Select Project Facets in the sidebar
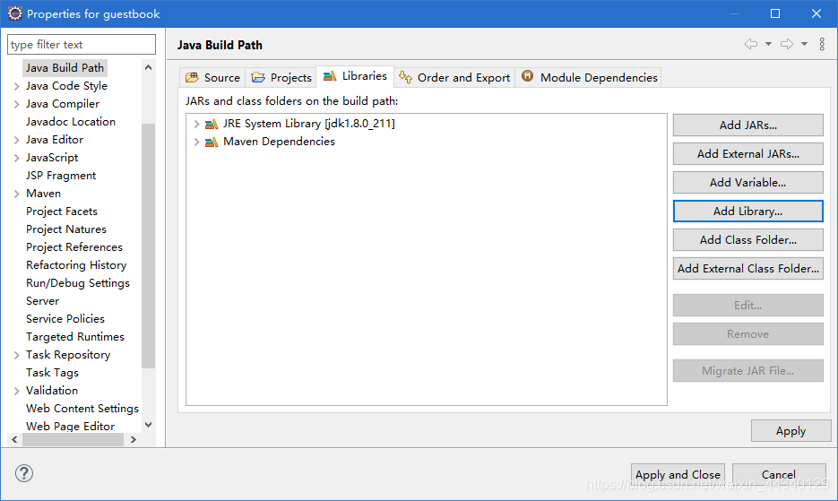The width and height of the screenshot is (838, 501). 62,212
